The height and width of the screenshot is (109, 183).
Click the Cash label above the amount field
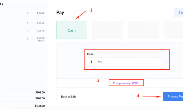pos(90,54)
